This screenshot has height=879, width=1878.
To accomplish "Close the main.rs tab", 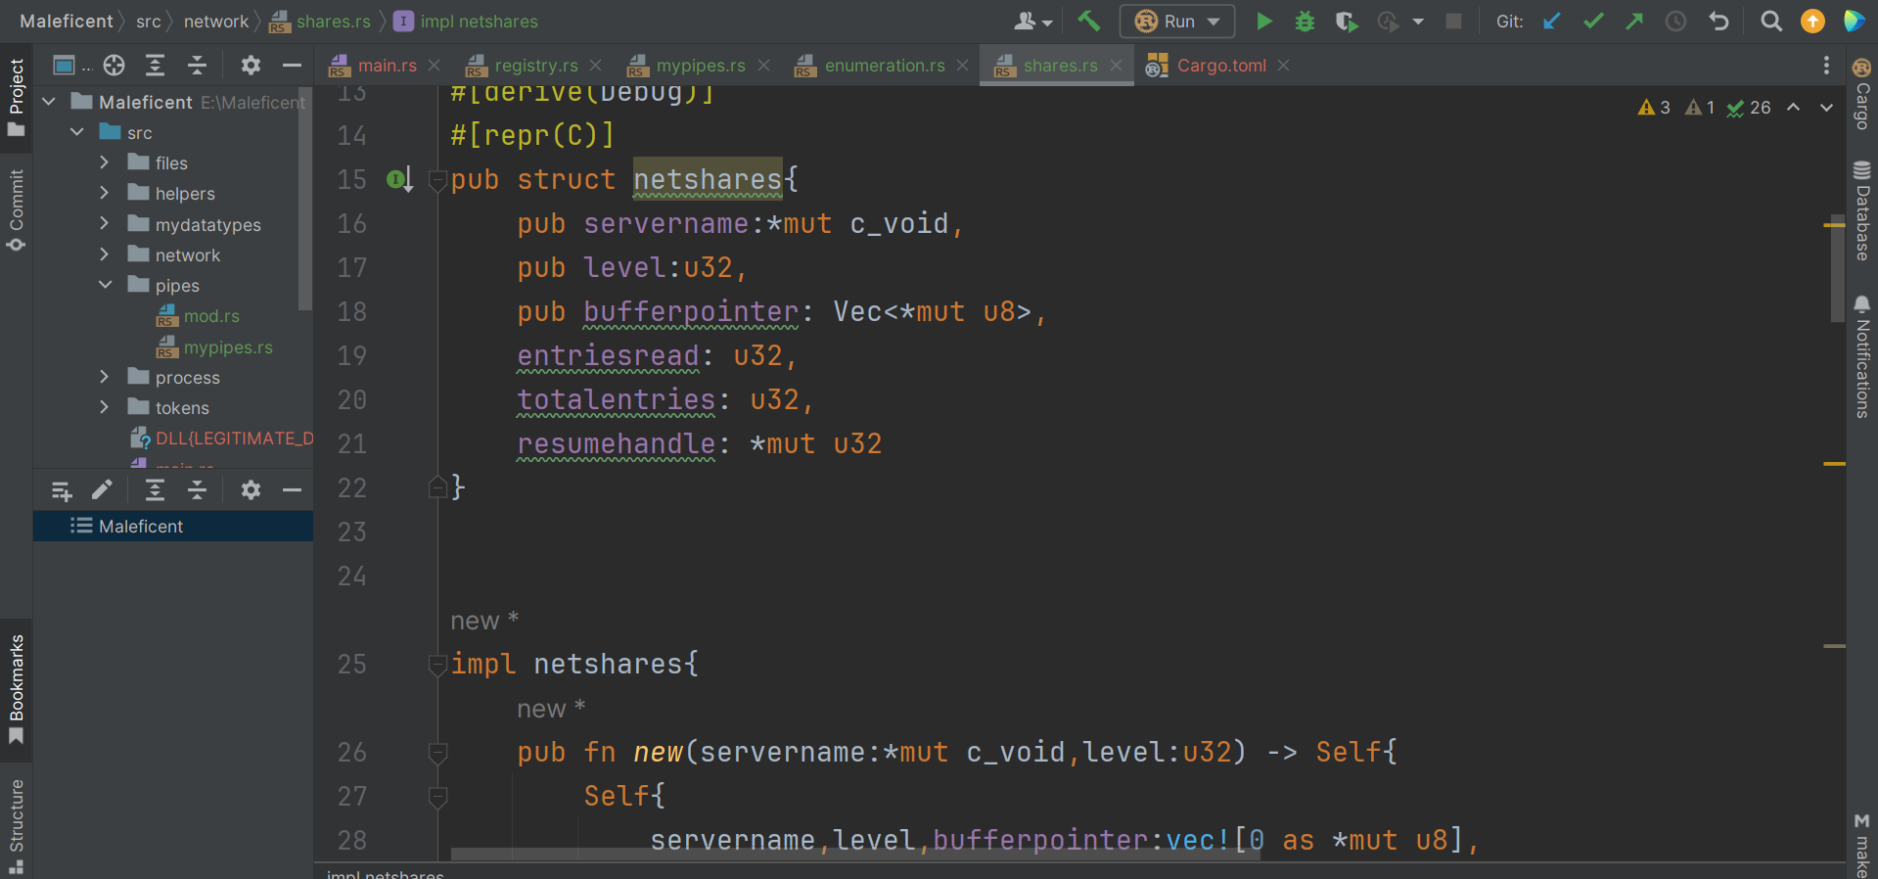I will [434, 66].
